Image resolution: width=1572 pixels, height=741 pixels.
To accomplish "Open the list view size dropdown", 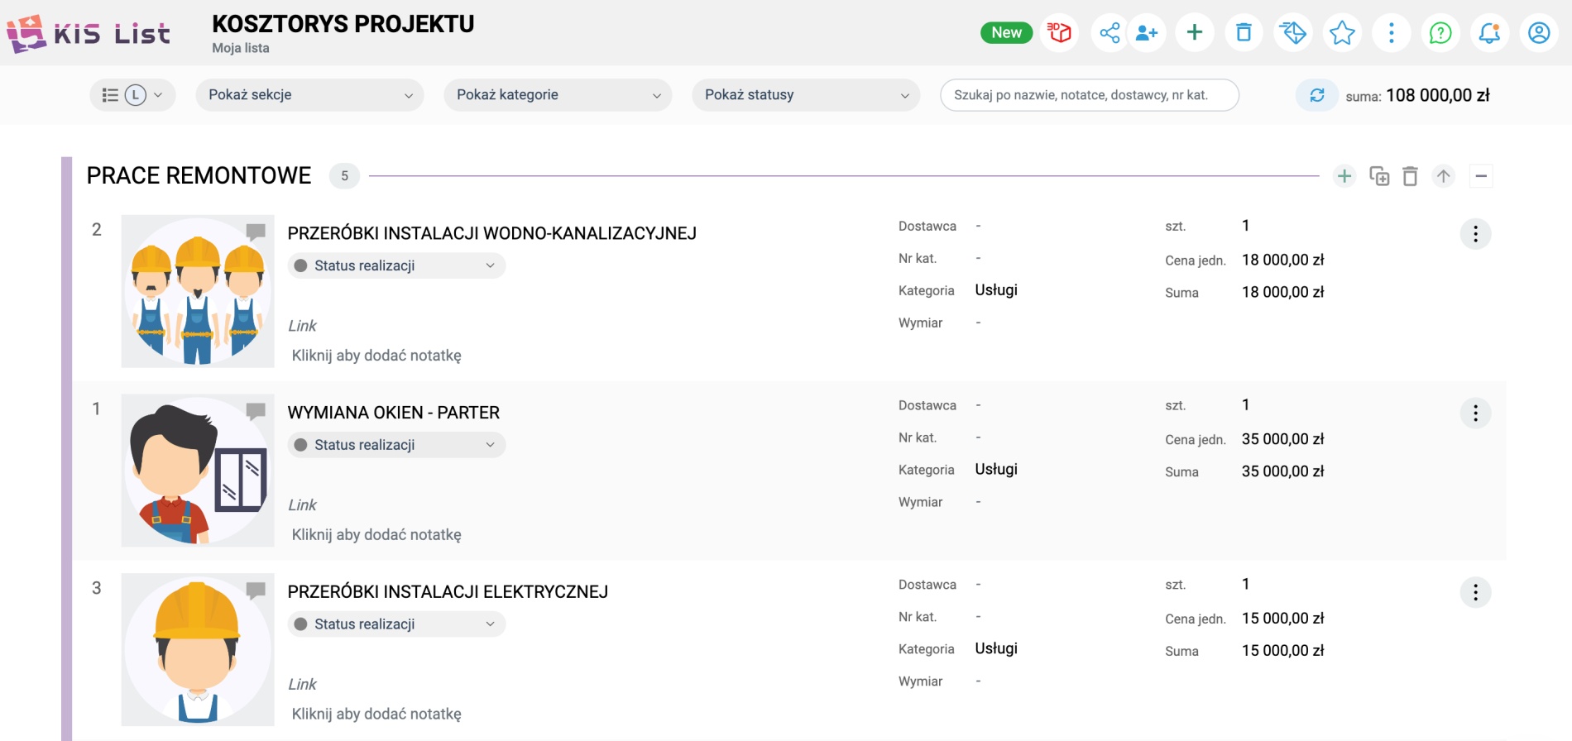I will pos(132,95).
